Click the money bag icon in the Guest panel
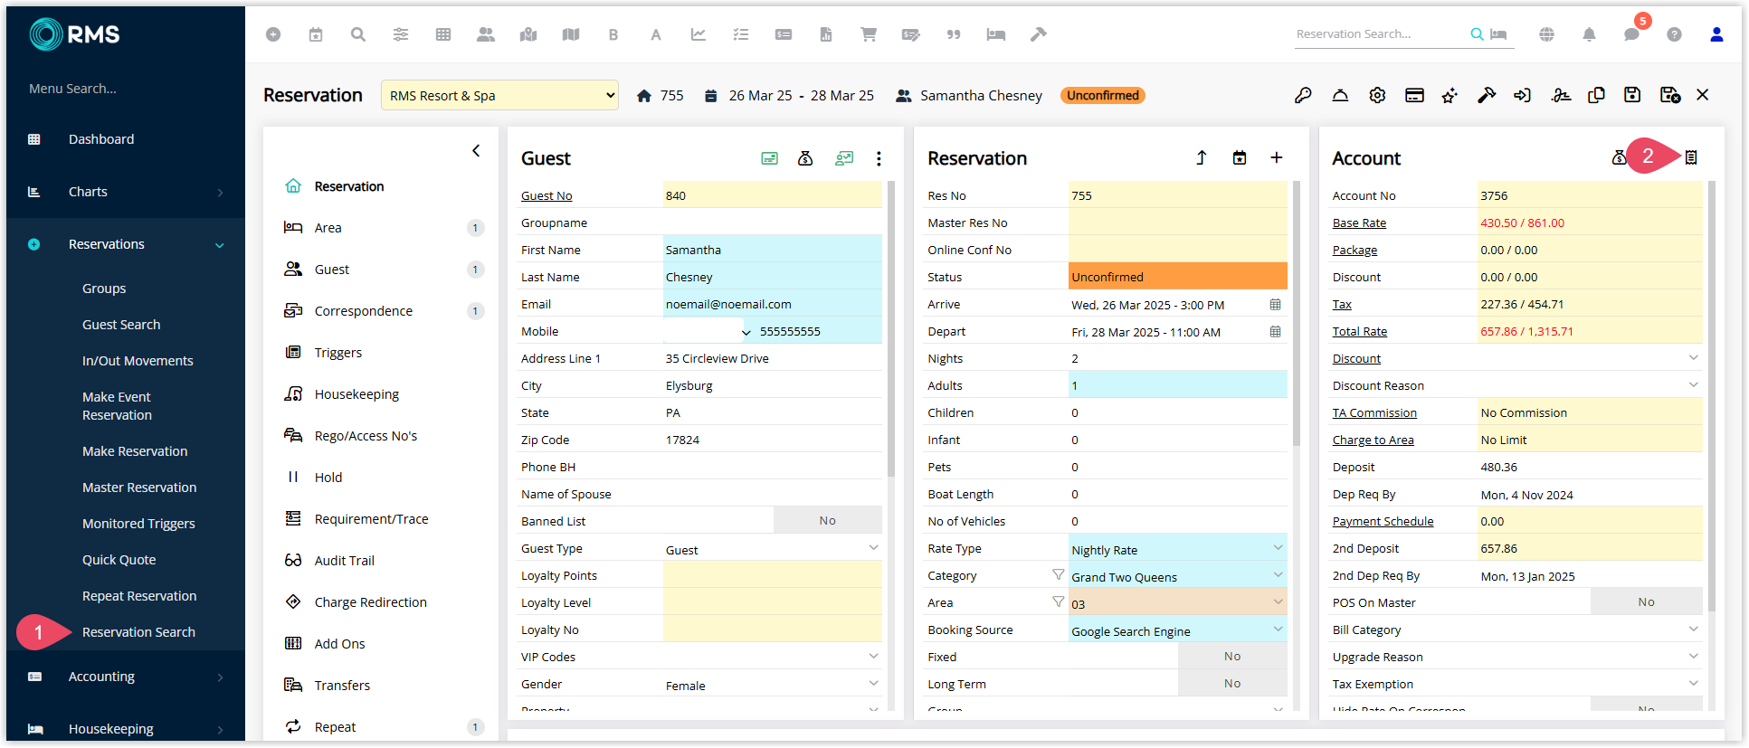 805,158
